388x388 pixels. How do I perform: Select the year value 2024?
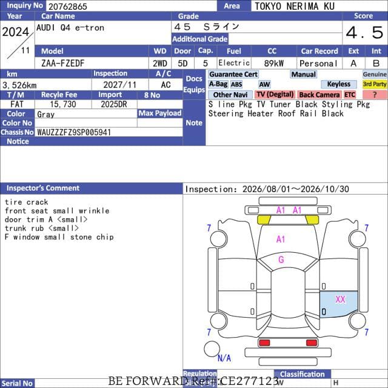click(16, 32)
